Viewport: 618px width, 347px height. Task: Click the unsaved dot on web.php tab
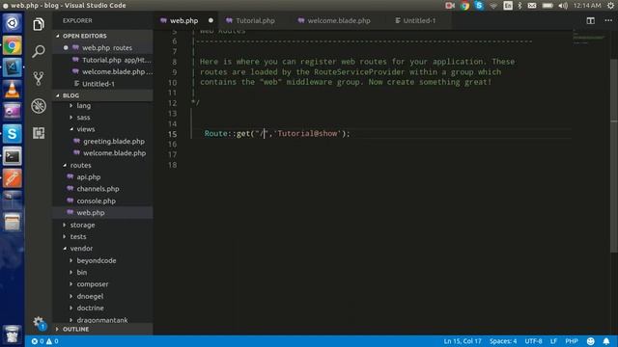211,20
